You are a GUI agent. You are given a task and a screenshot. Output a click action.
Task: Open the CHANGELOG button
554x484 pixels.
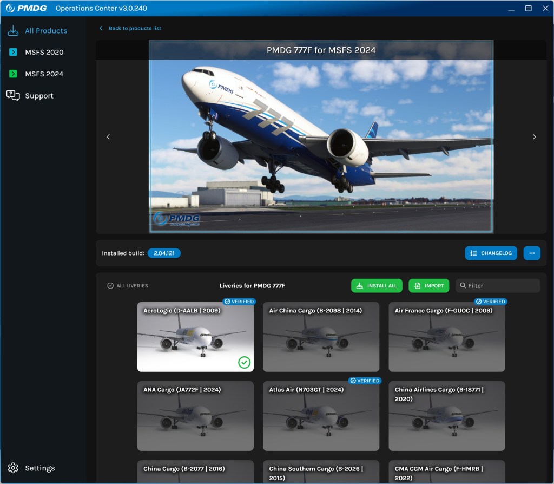(491, 253)
